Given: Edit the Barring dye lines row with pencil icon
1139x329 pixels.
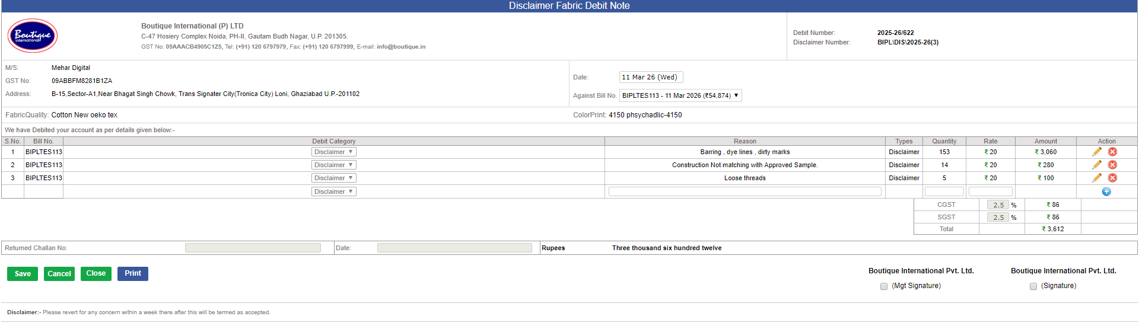Looking at the screenshot, I should click(1097, 152).
